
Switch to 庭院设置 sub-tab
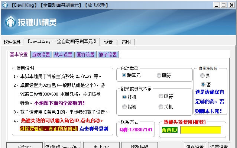click(41, 55)
